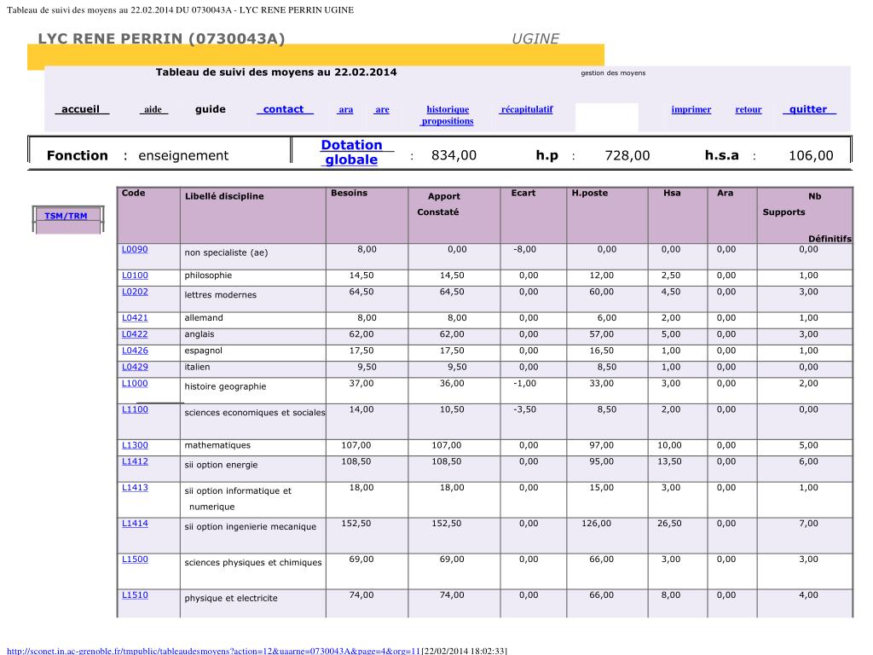The image size is (873, 655).
Task: Open the contact link
Action: tap(285, 109)
